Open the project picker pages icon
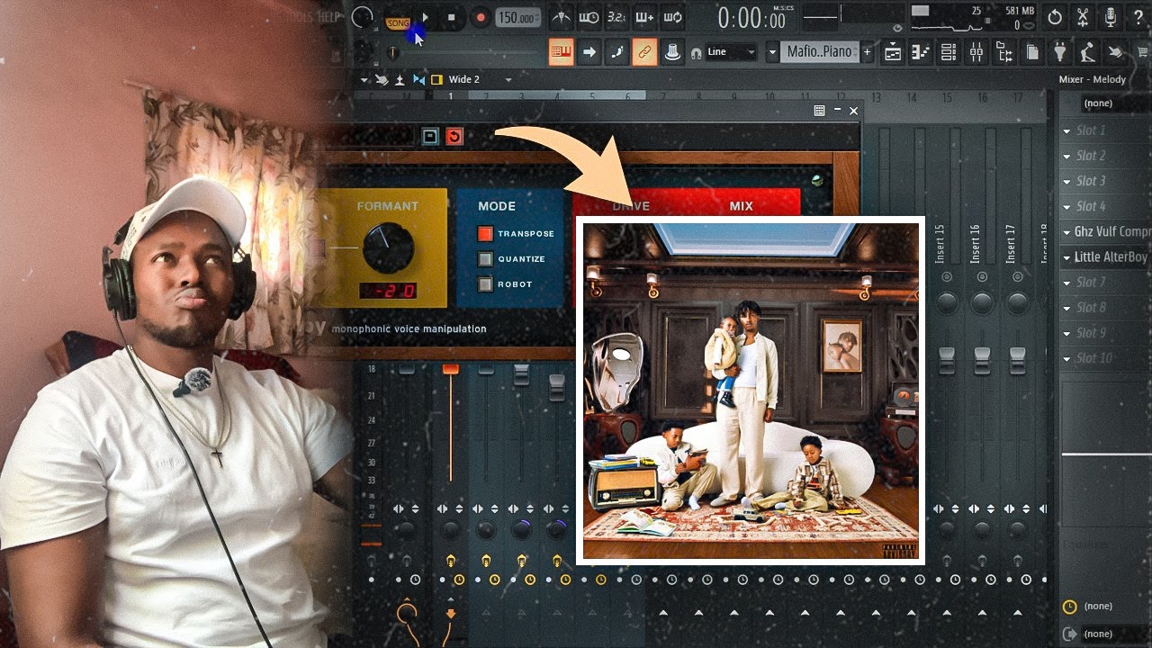The image size is (1152, 648). pos(1032,53)
